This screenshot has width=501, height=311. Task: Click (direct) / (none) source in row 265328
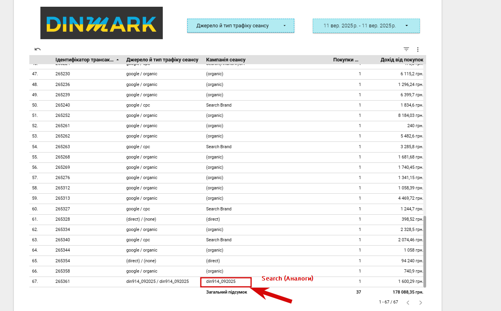[141, 219]
